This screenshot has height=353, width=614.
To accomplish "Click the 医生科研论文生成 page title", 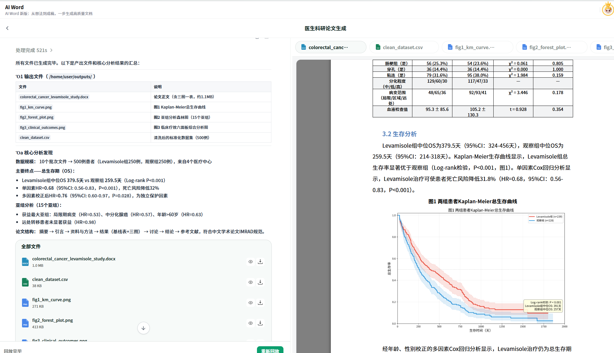I will [325, 28].
